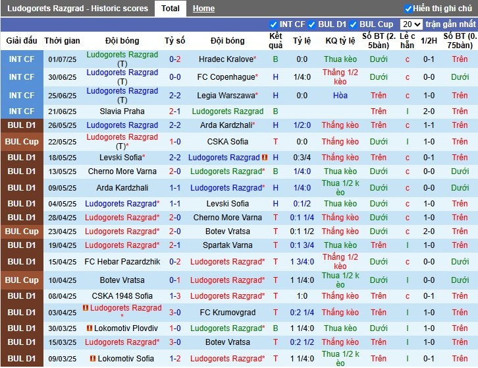The height and width of the screenshot is (368, 478).
Task: Click Ludogorets Razgrad on Slavia Praha row
Action: coord(227,111)
